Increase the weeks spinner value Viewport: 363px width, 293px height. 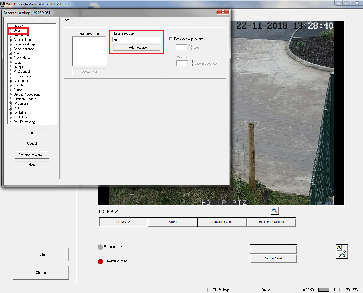(x=190, y=46)
